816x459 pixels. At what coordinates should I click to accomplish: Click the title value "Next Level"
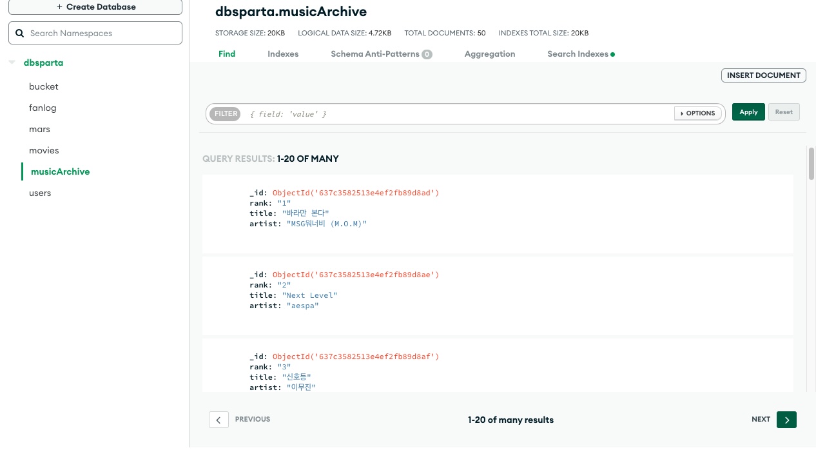[310, 295]
